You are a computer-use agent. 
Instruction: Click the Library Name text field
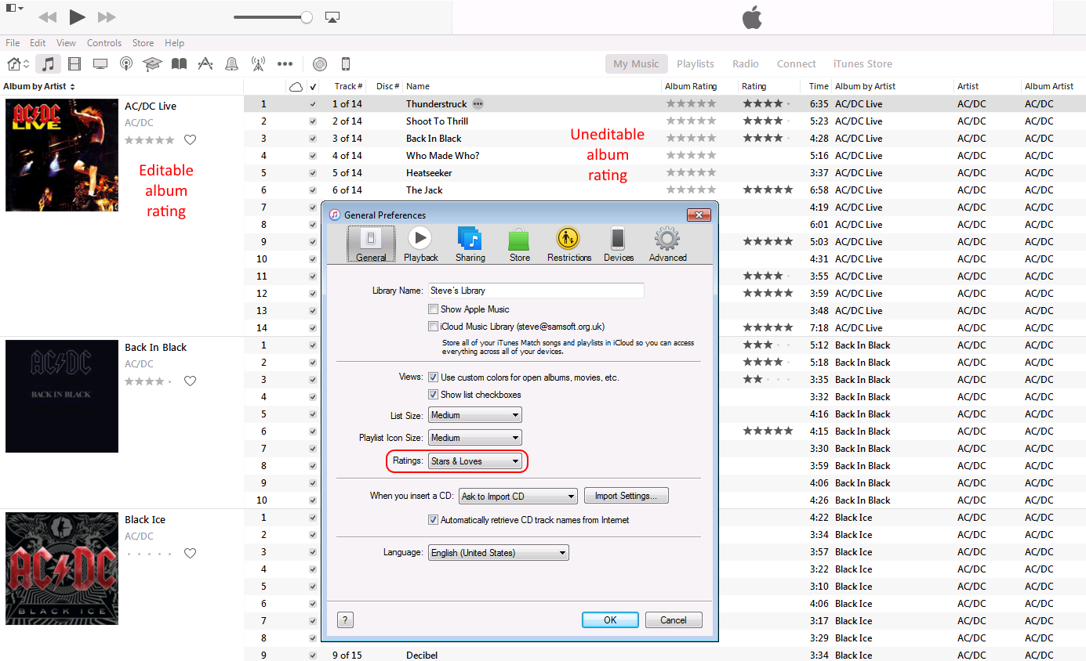[x=536, y=291]
